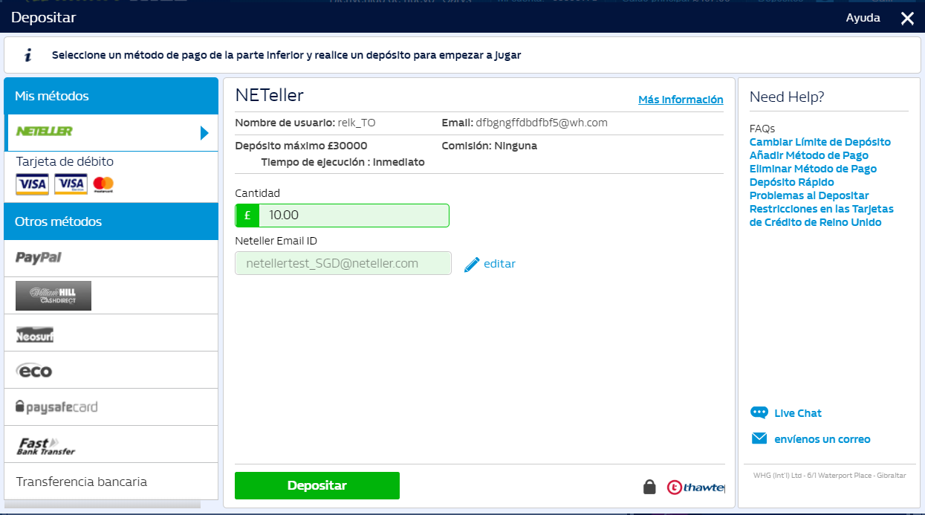Viewport: 925px width, 515px height.
Task: Click the editar link
Action: click(x=499, y=264)
